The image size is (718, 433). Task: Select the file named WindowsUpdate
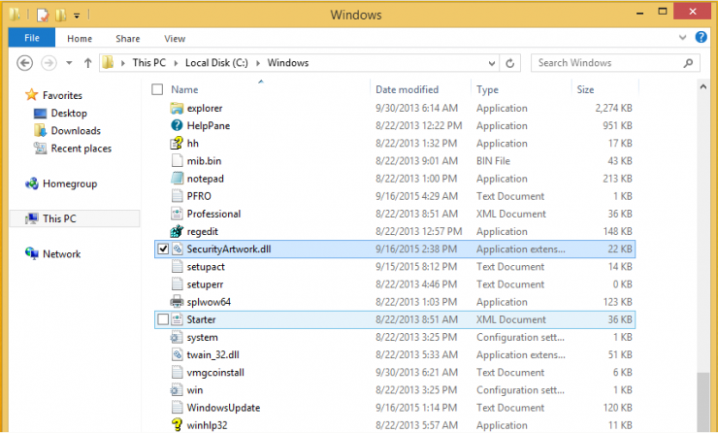click(x=223, y=408)
